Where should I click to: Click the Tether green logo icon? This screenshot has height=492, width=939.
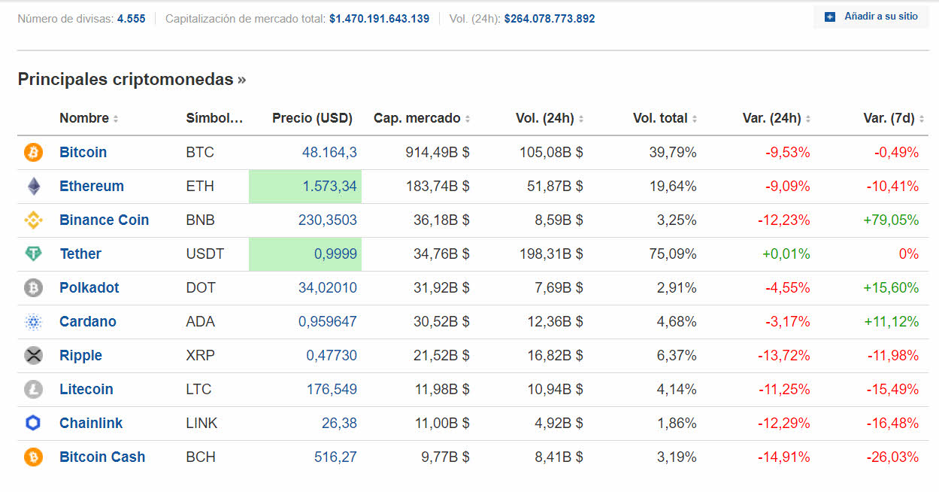pyautogui.click(x=34, y=254)
